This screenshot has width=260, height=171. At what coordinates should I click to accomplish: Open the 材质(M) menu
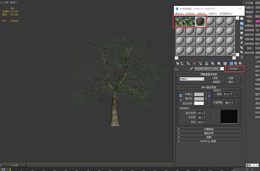click(x=190, y=14)
